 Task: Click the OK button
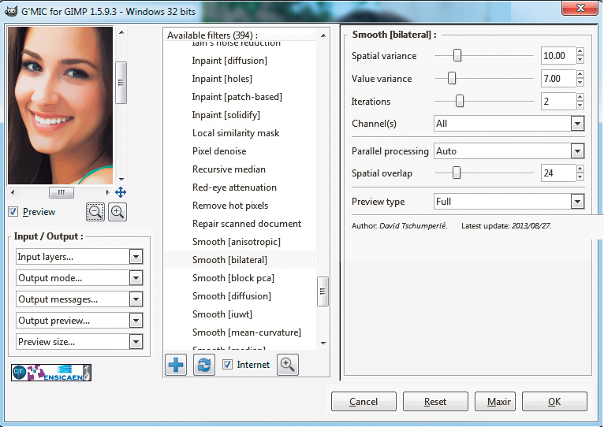tap(554, 402)
